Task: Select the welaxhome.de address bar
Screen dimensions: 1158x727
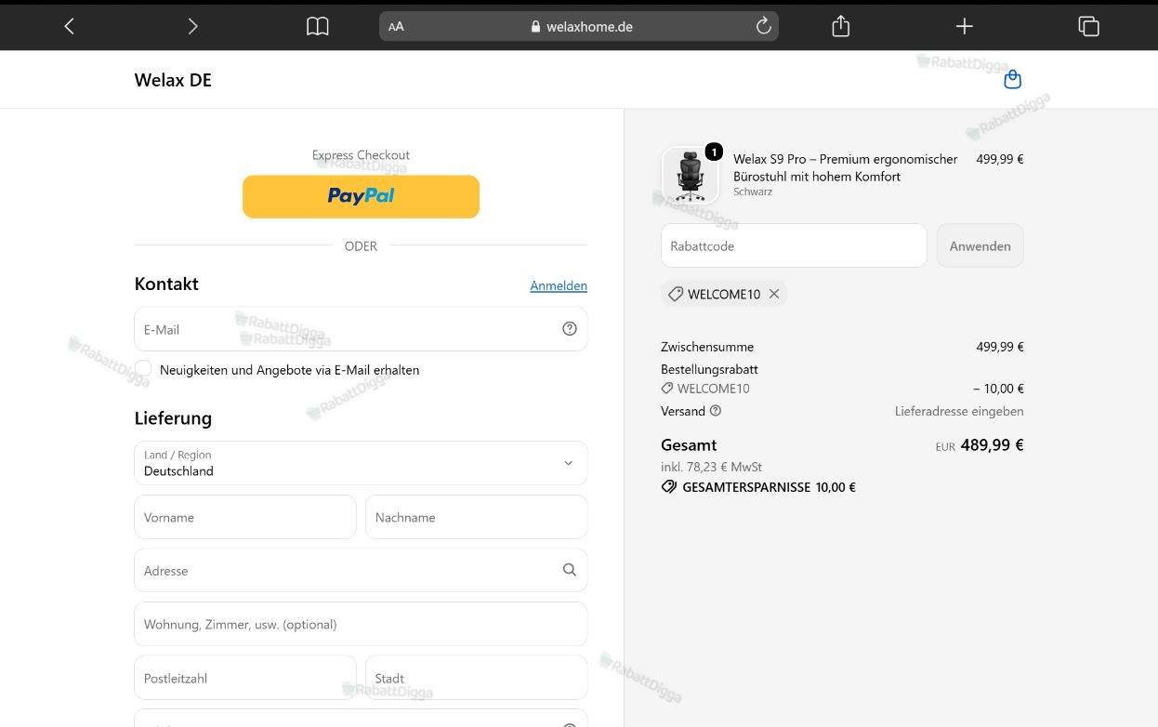Action: [579, 26]
